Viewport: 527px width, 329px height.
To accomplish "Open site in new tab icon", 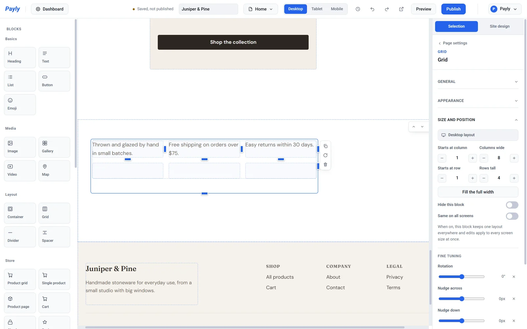I will [401, 9].
